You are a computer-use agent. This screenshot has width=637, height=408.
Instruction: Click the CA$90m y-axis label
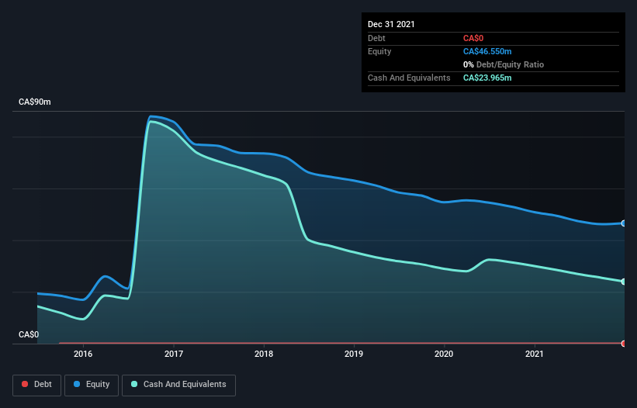coord(35,102)
